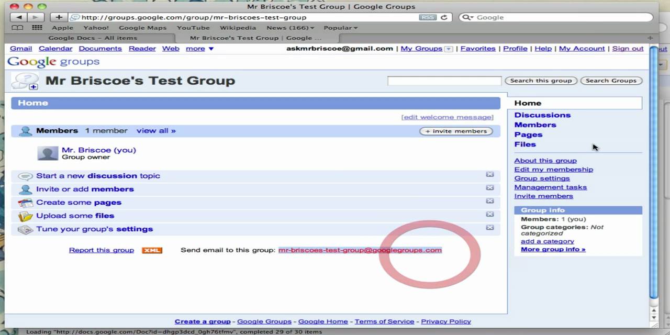Reload the page with the refresh icon
Image resolution: width=670 pixels, height=335 pixels.
click(x=444, y=17)
